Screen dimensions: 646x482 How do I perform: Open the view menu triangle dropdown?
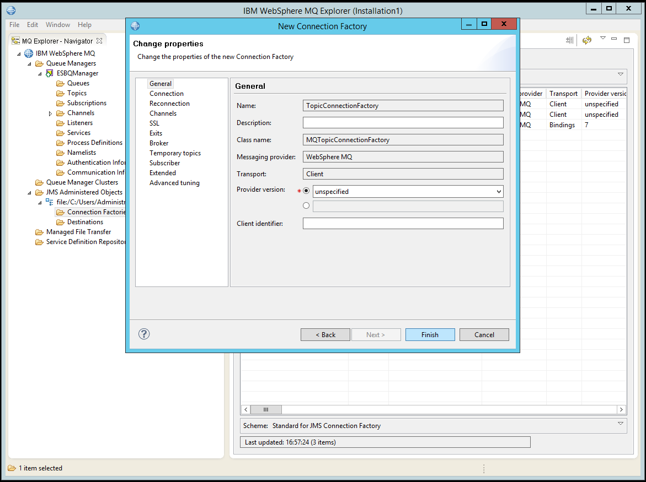(601, 40)
